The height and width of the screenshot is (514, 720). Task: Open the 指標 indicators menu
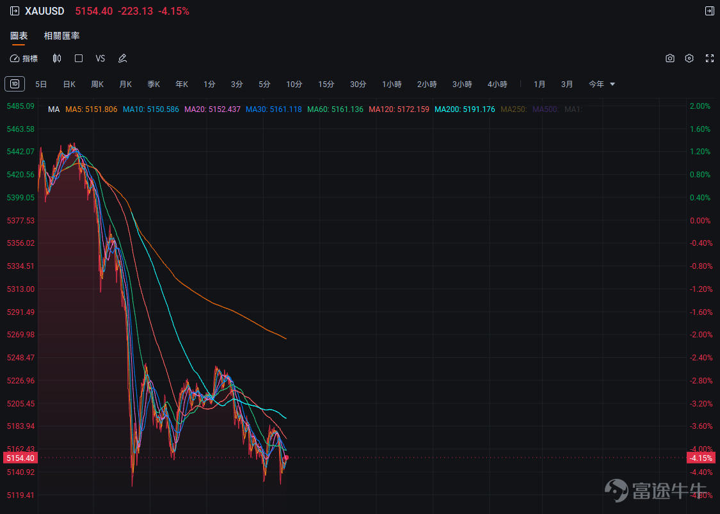(24, 58)
